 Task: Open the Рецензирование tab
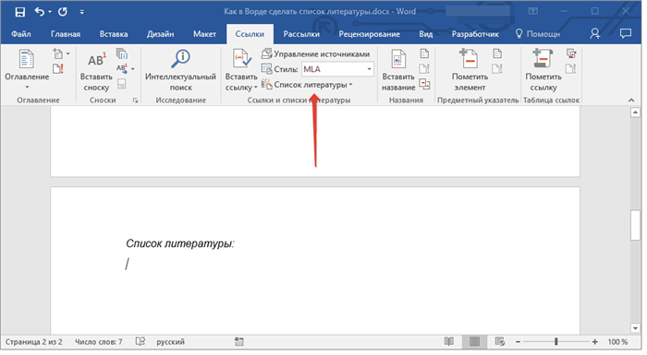[370, 34]
